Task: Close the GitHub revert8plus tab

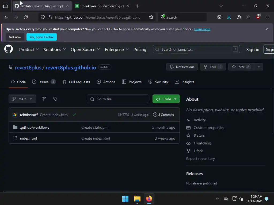Action: [67, 6]
